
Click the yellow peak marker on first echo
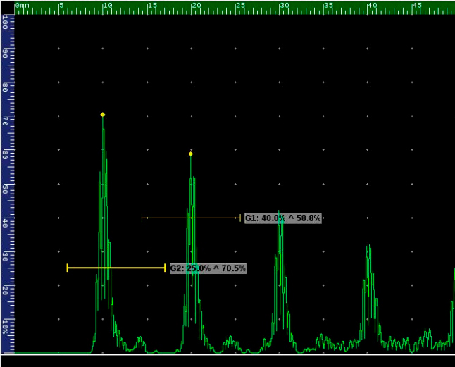point(103,114)
